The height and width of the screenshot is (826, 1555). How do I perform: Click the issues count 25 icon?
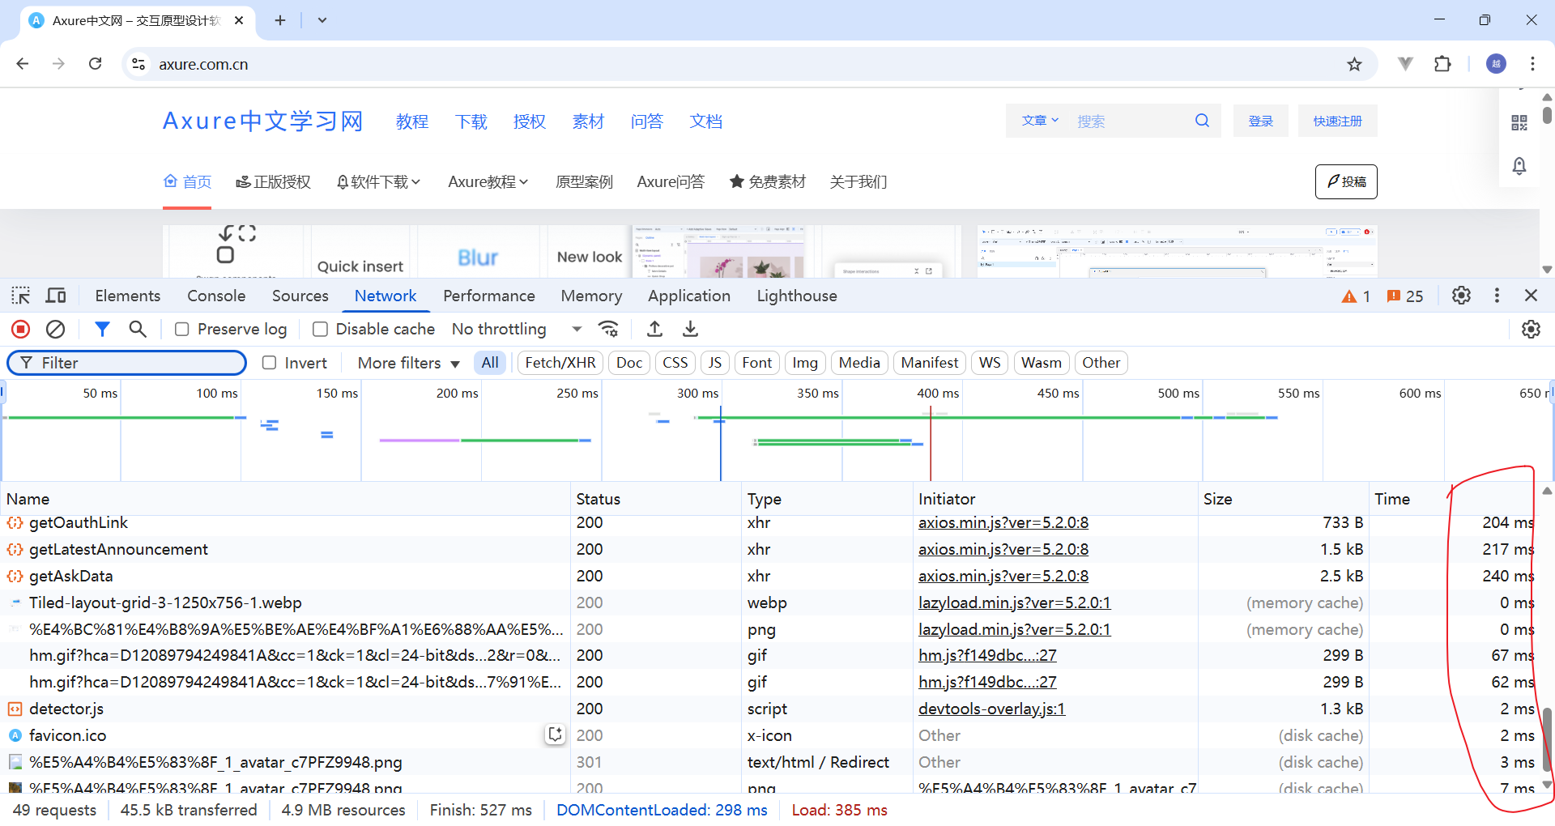coord(1394,296)
